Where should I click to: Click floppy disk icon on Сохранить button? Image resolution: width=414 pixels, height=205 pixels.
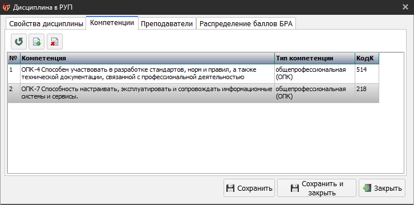coord(230,188)
